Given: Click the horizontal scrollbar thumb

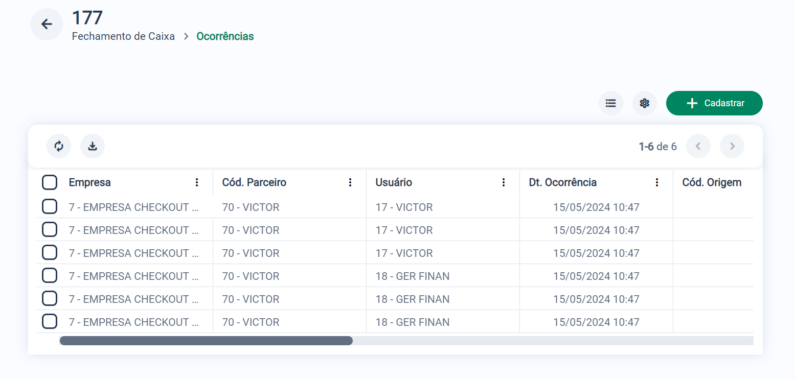Looking at the screenshot, I should [x=206, y=341].
